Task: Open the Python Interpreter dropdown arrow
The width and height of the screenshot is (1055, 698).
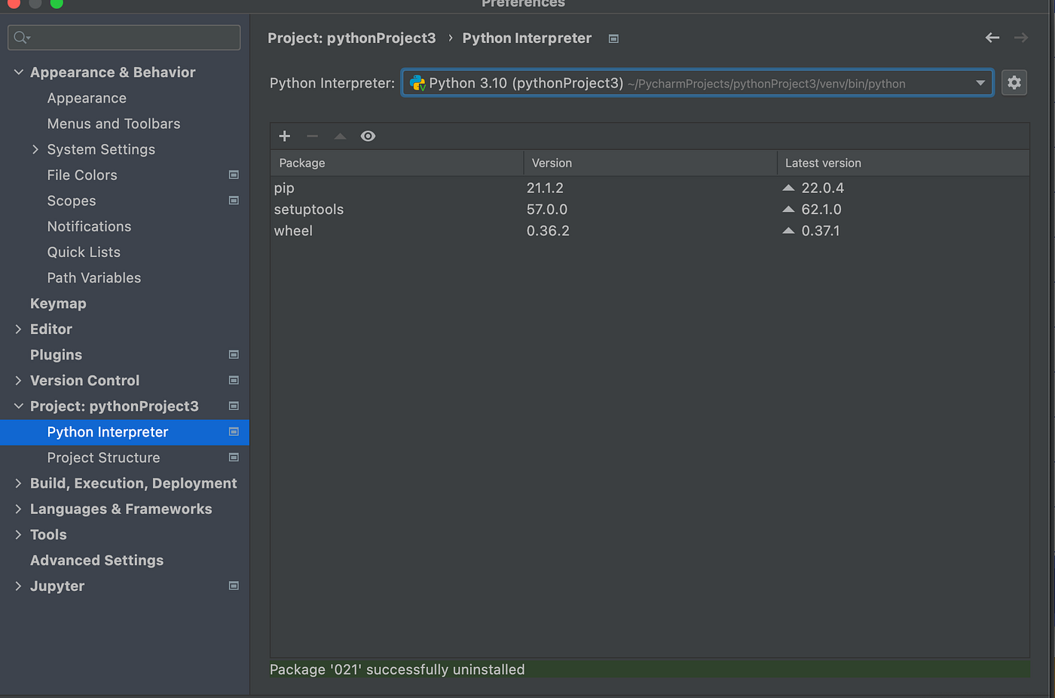Action: tap(980, 83)
